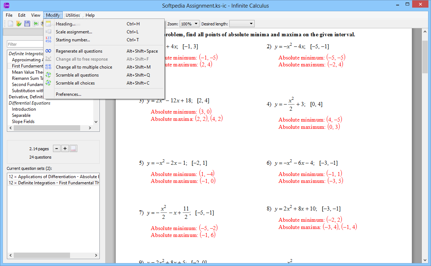The height and width of the screenshot is (266, 431).
Task: Click the green arrows export toolbar icon
Action: coord(36,24)
